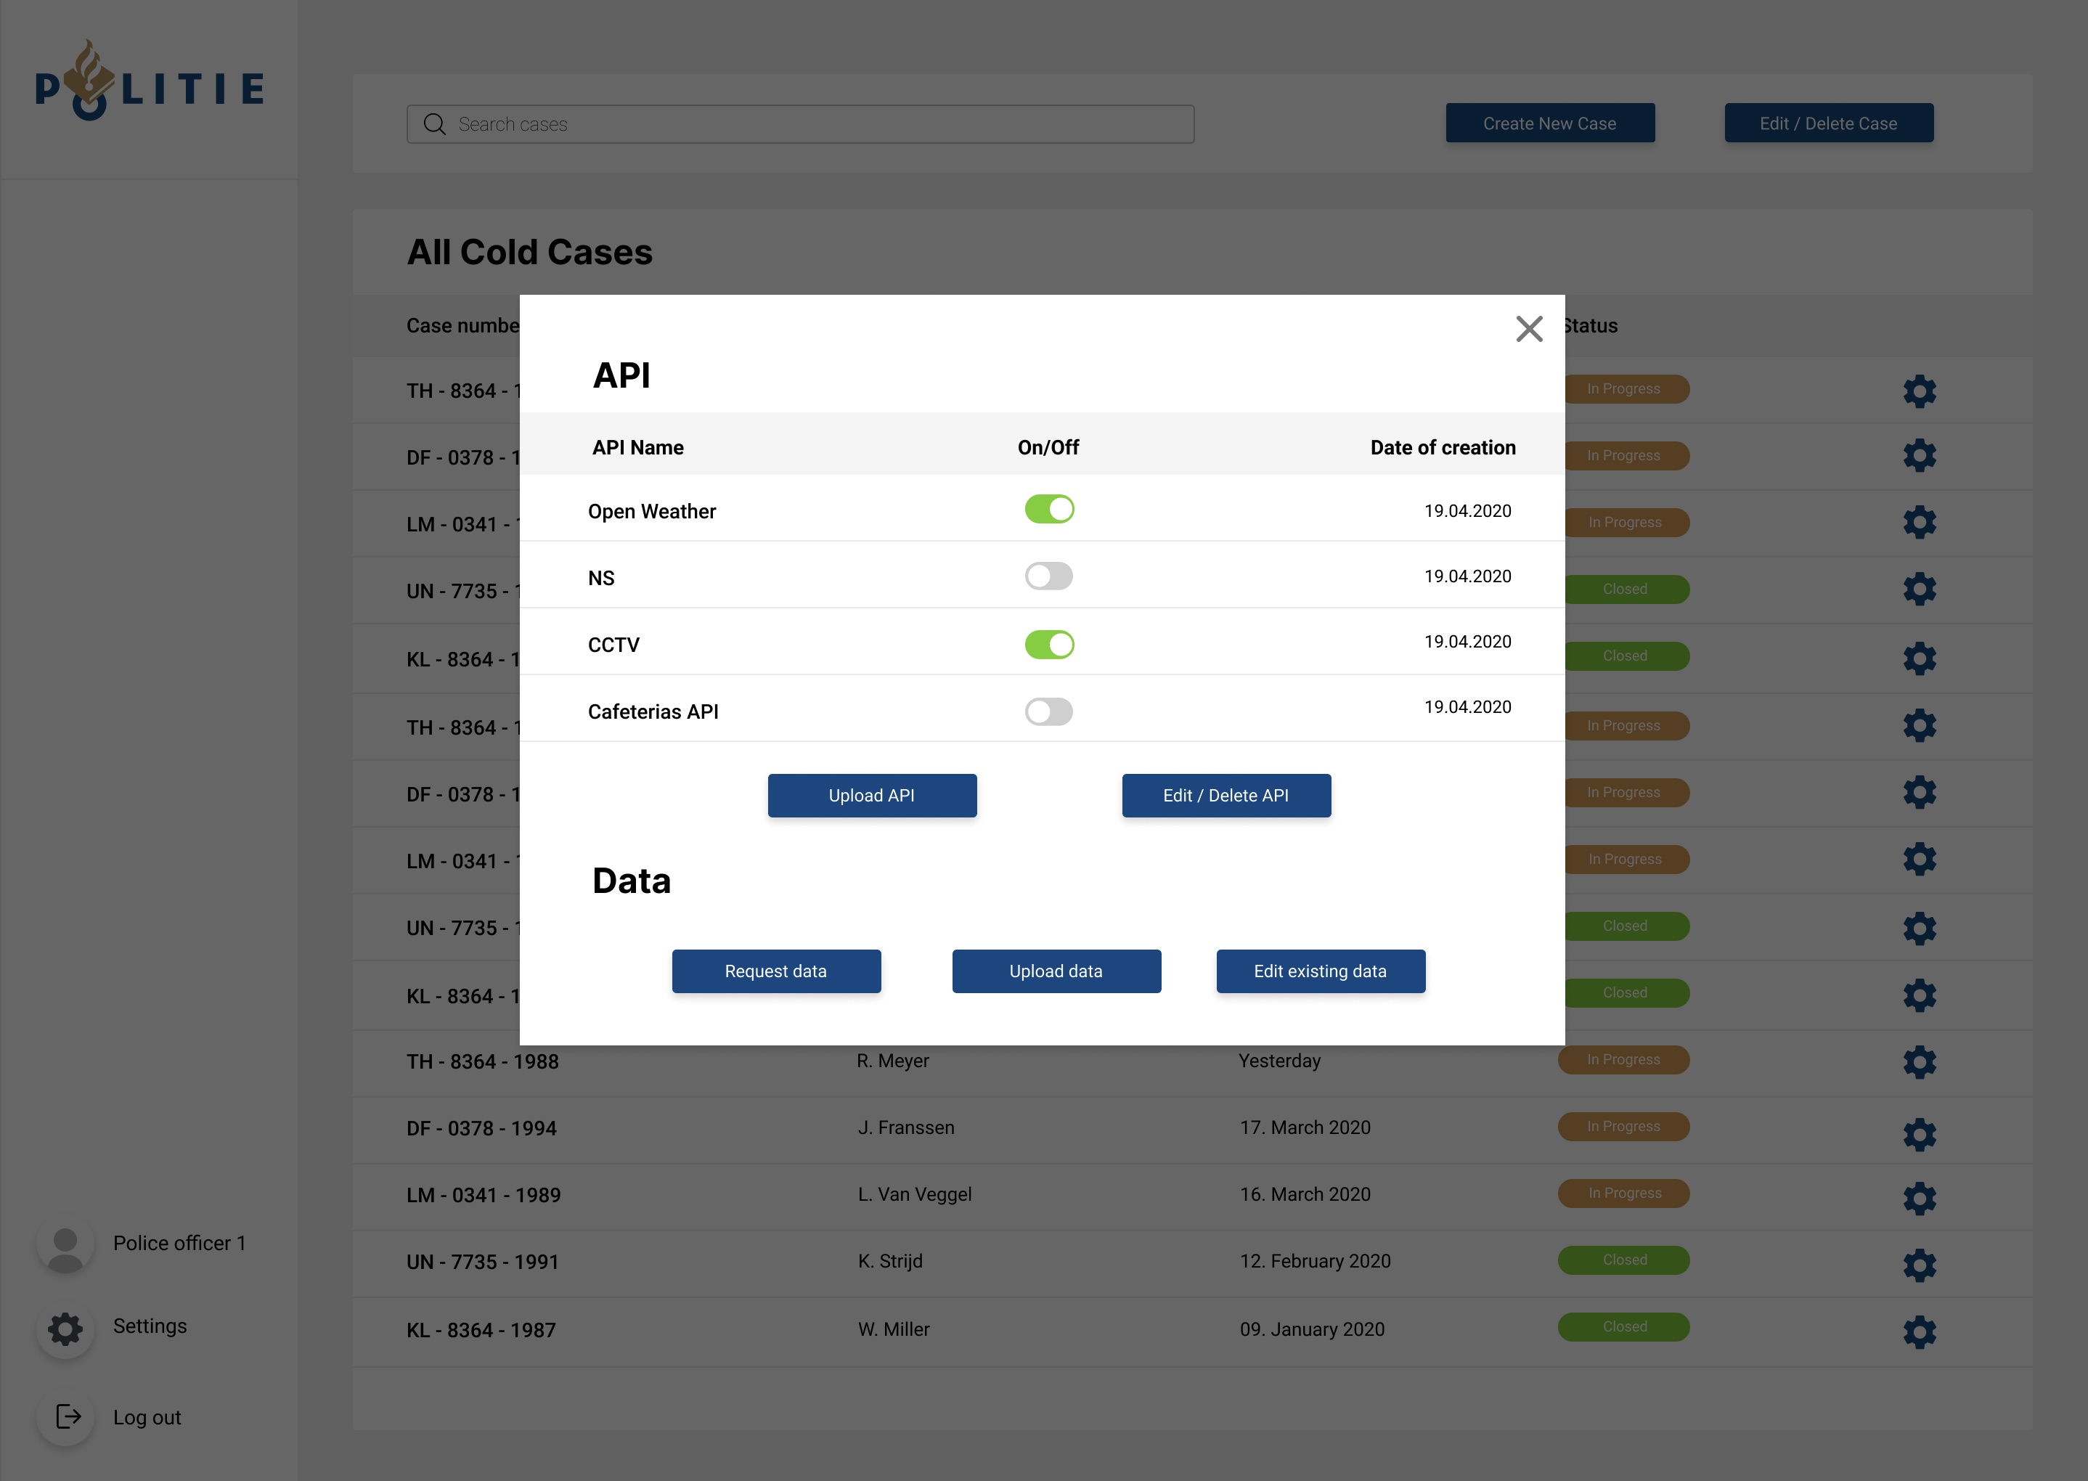Click the Log out arrow icon
2088x1481 pixels.
click(68, 1416)
